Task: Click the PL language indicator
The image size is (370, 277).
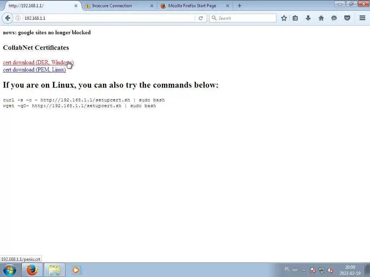Action: [x=287, y=269]
